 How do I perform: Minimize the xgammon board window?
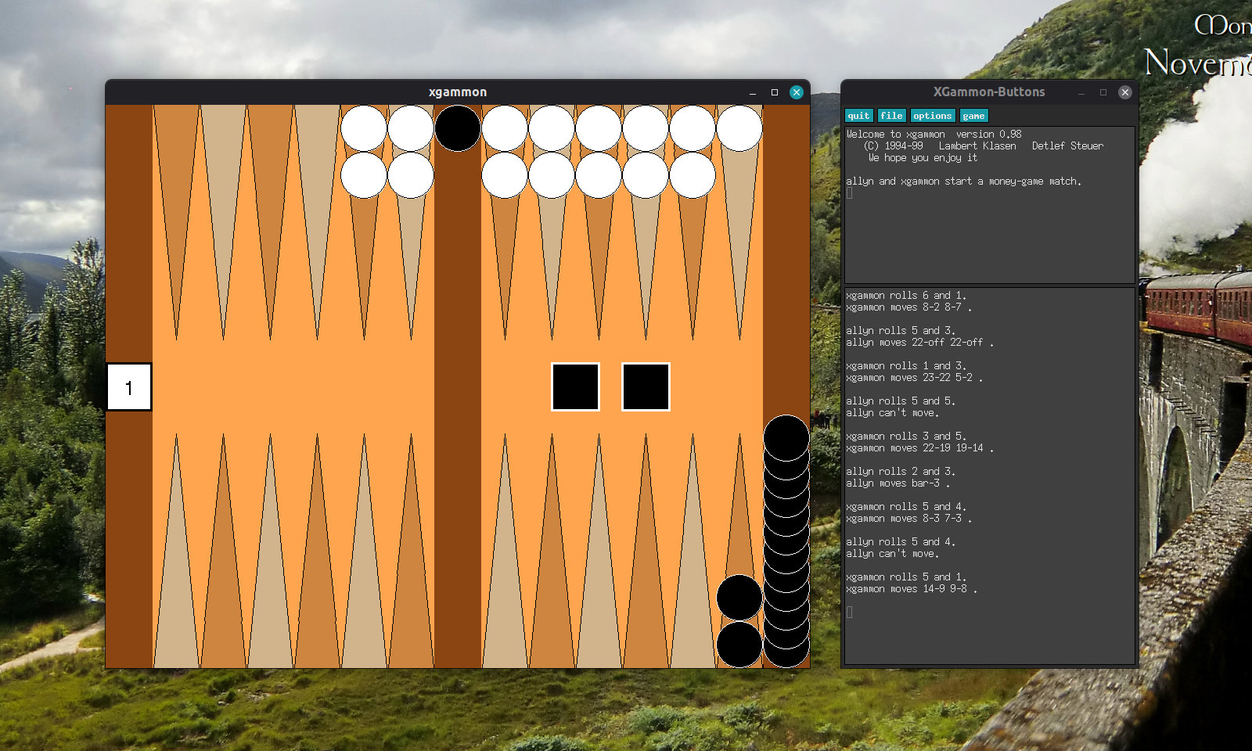tap(753, 92)
